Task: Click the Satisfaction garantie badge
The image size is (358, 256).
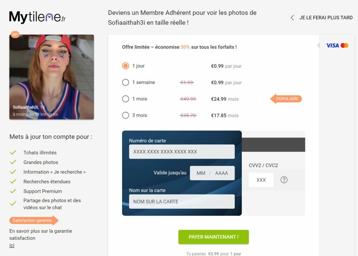Action: [x=34, y=220]
